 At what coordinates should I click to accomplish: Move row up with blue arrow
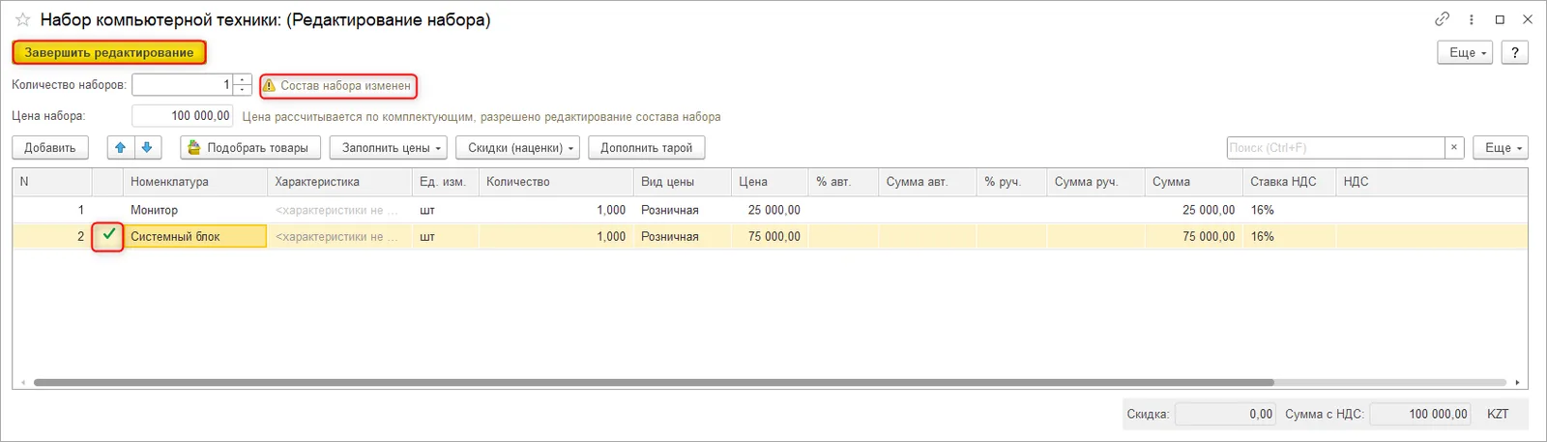tap(121, 148)
